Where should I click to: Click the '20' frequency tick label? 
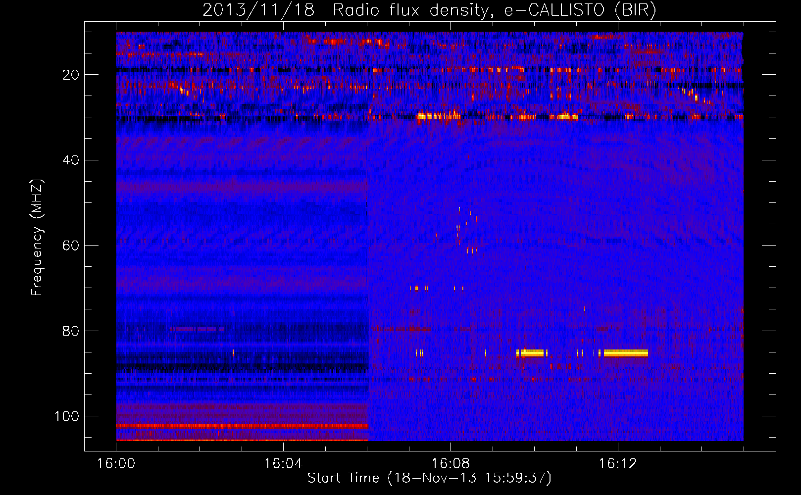tap(71, 75)
